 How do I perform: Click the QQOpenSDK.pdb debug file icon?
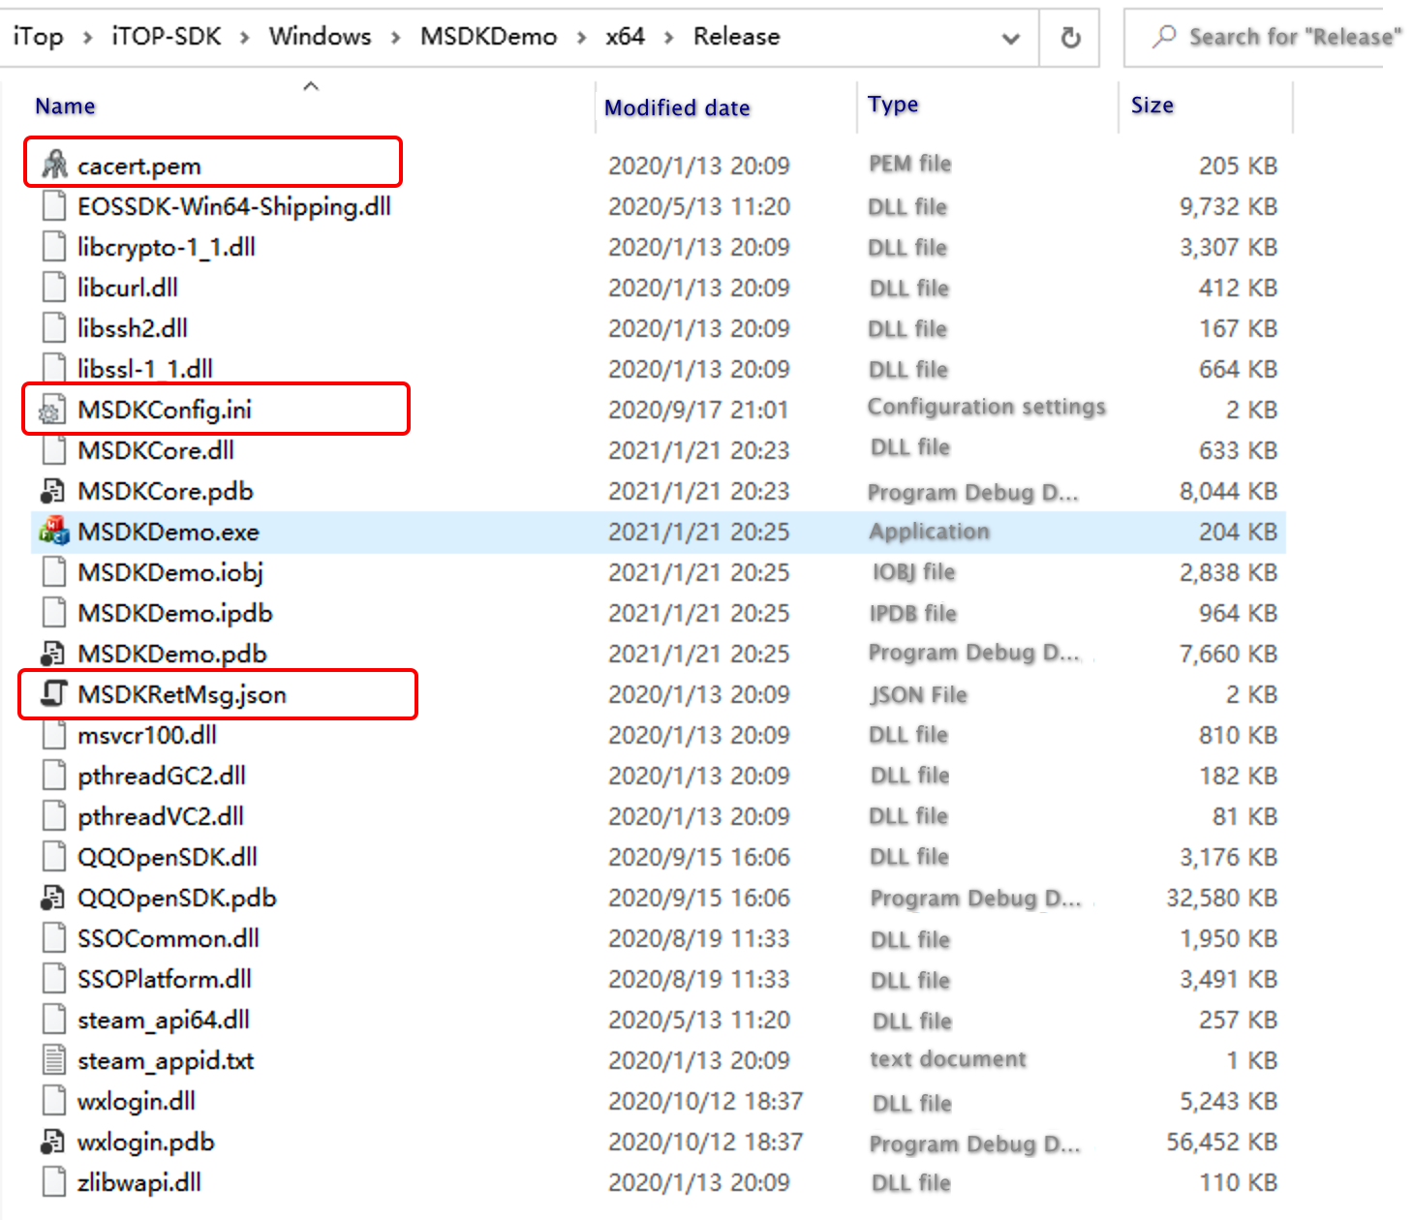click(x=52, y=898)
